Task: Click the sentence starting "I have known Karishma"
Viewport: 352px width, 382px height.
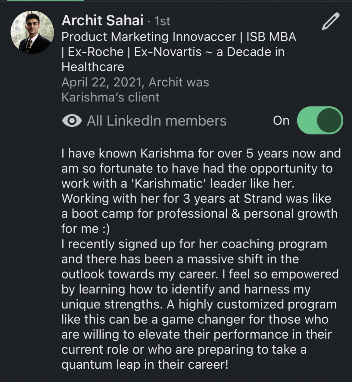Action: pos(201,153)
